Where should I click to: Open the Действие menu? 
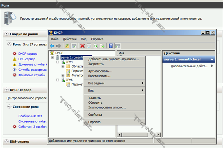(70, 39)
